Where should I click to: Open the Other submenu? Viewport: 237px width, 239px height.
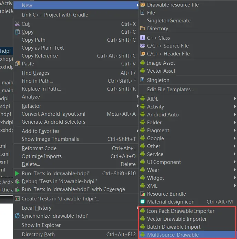[x=188, y=146]
